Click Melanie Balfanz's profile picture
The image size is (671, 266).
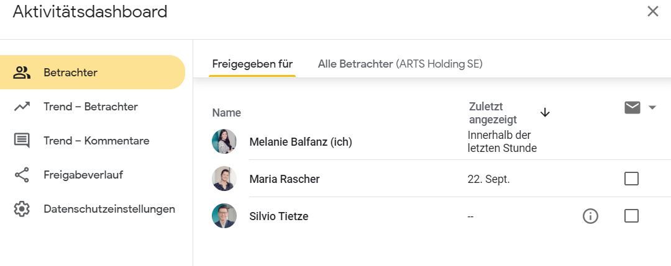pos(224,141)
